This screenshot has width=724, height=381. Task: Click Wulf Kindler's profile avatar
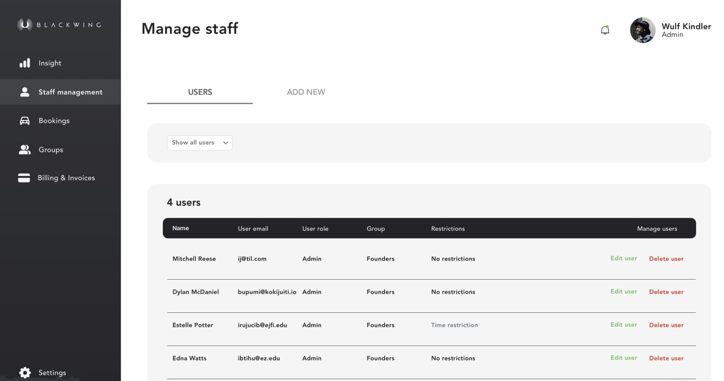click(642, 30)
